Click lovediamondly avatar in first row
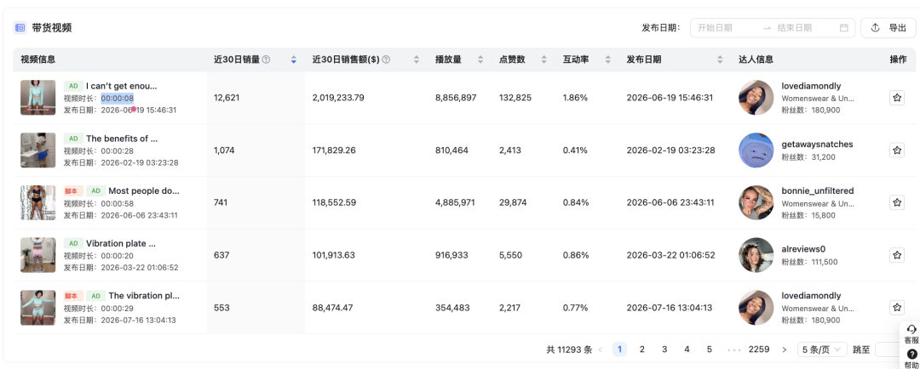This screenshot has height=369, width=920. (756, 98)
